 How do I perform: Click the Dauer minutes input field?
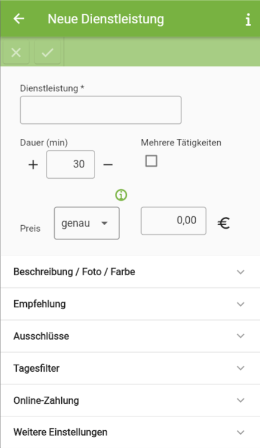pyautogui.click(x=70, y=164)
